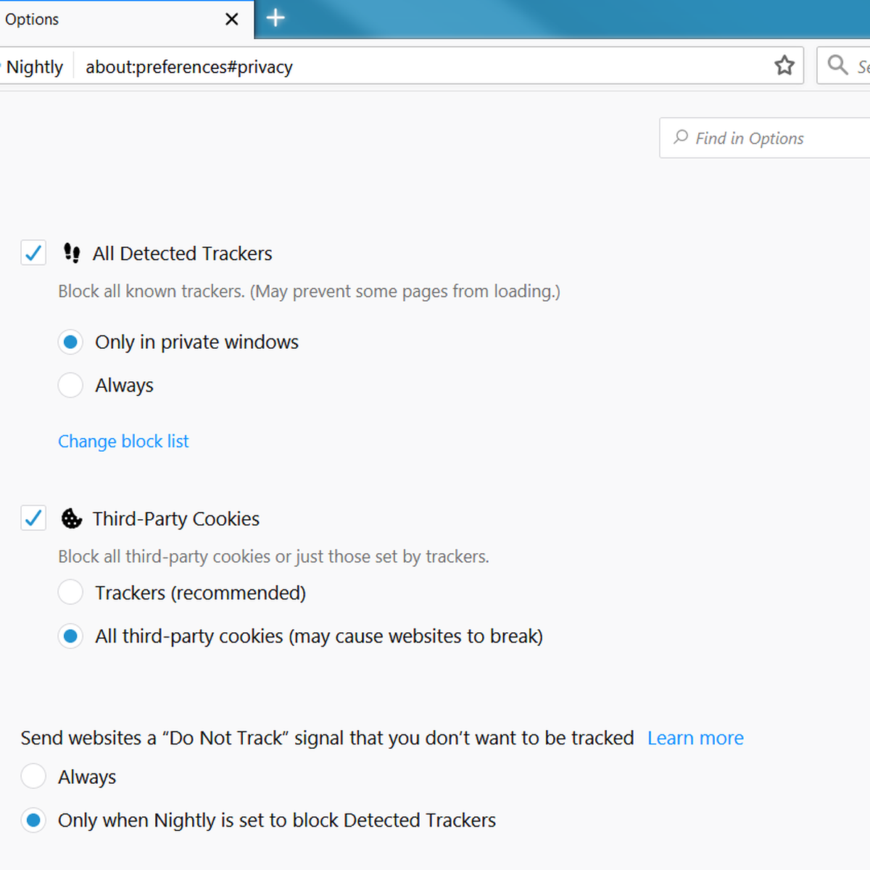Click the All Detected Trackers heading
This screenshot has width=870, height=870.
tap(182, 254)
